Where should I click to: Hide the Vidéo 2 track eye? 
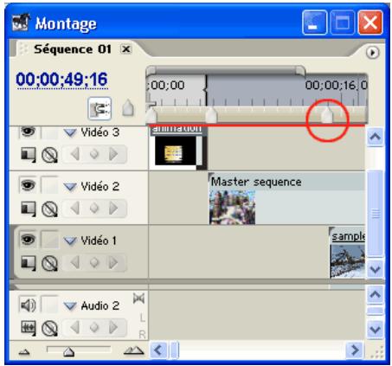[x=28, y=185]
